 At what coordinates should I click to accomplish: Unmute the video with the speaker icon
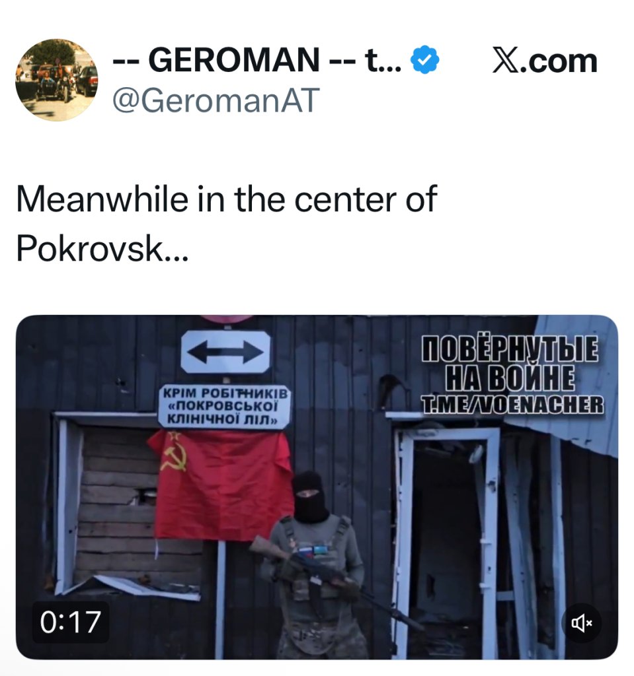582,623
